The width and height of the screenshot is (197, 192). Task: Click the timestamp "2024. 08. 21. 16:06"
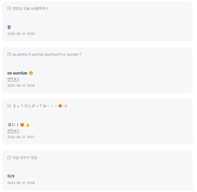(x=21, y=85)
